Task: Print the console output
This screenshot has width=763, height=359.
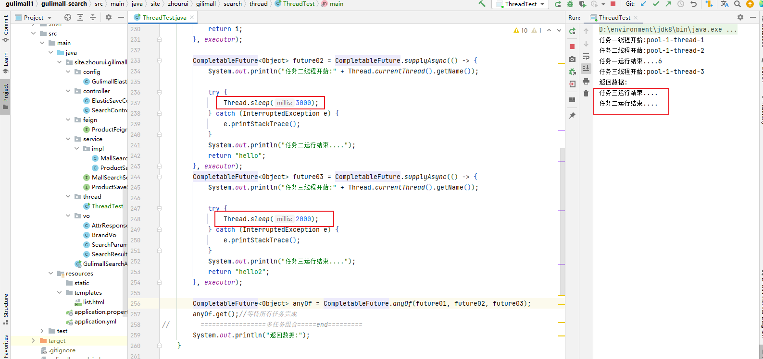Action: click(586, 81)
